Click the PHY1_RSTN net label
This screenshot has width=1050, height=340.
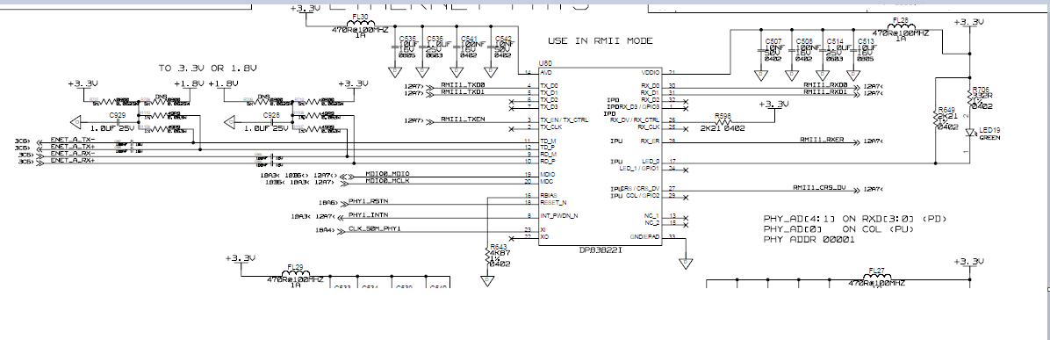369,202
